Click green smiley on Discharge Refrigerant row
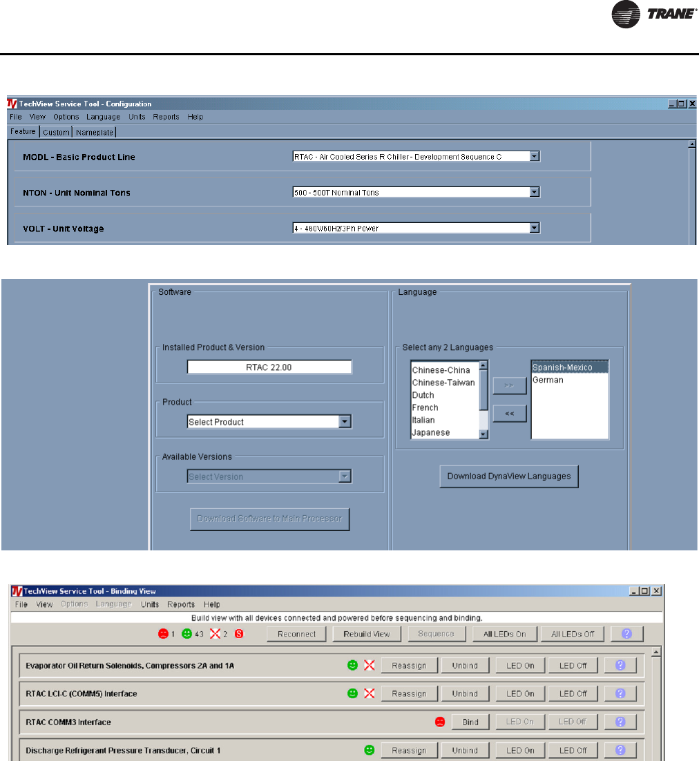The width and height of the screenshot is (699, 761). coord(370,751)
